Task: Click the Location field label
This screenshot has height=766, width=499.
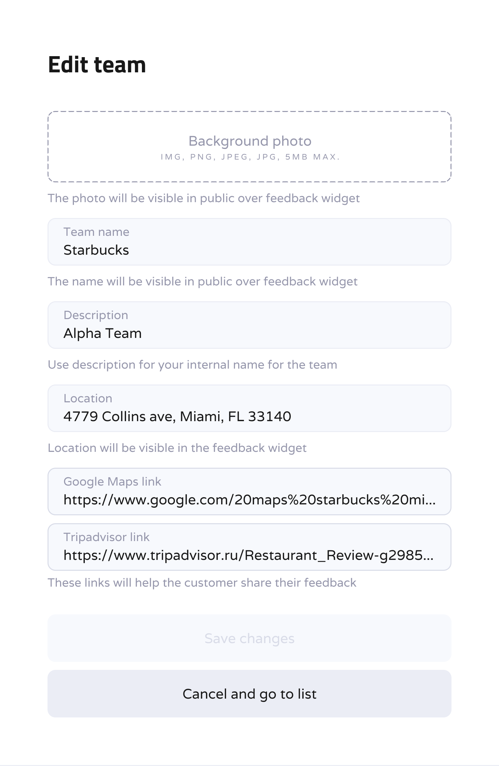Action: tap(88, 398)
